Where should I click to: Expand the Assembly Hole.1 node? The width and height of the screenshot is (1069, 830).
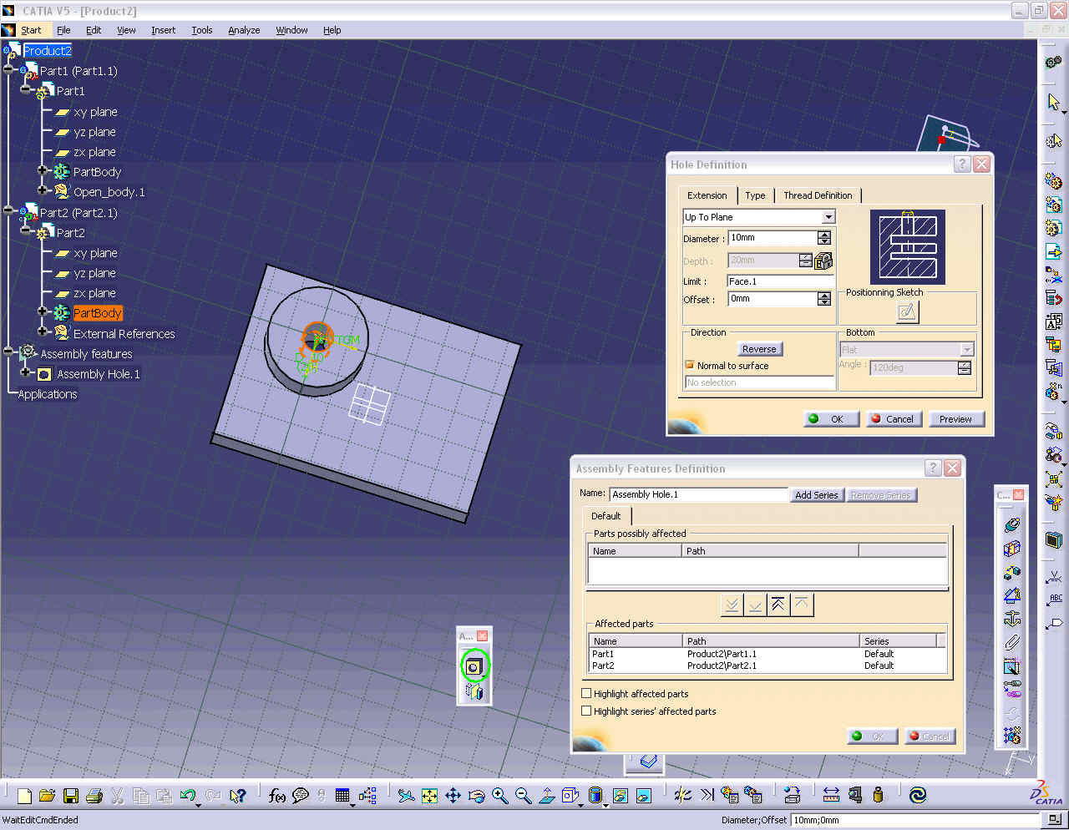[25, 372]
